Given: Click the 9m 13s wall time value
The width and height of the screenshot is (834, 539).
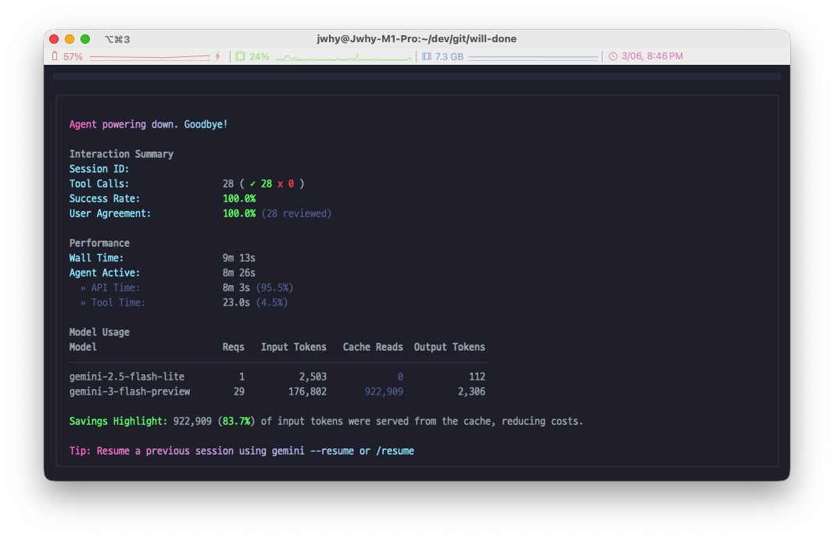Looking at the screenshot, I should (x=239, y=259).
